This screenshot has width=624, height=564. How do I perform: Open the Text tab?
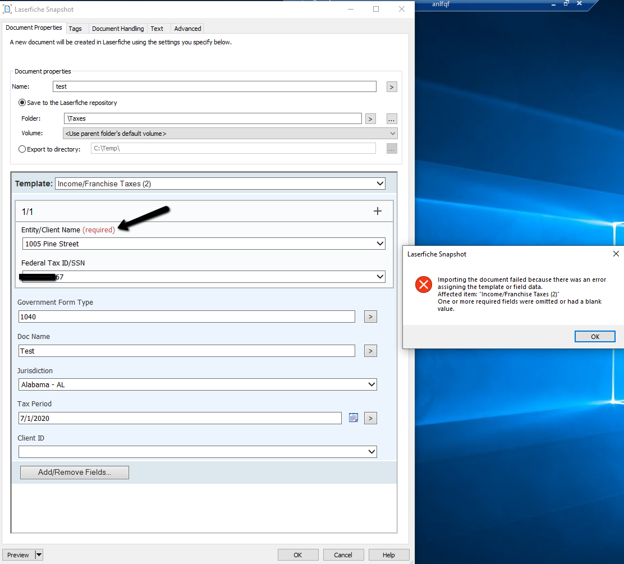(157, 29)
